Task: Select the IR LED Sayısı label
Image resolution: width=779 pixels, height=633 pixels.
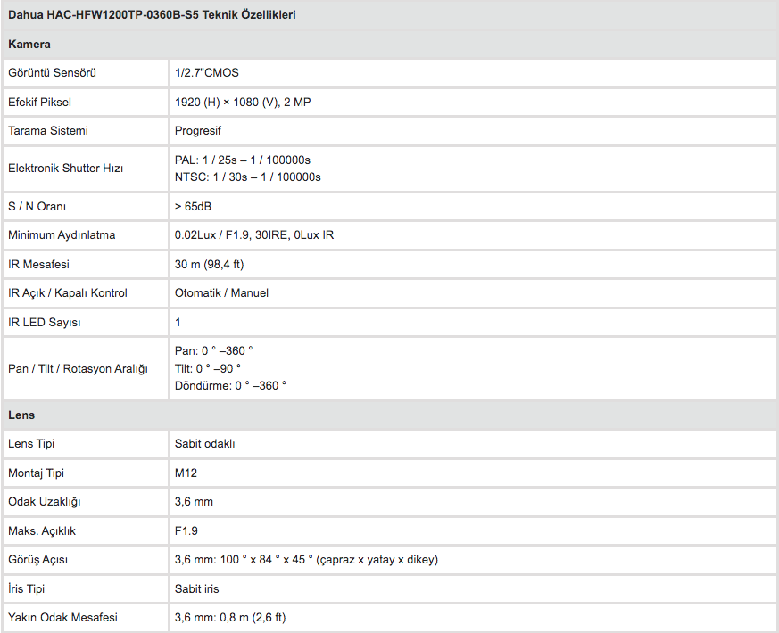Action: click(x=45, y=323)
